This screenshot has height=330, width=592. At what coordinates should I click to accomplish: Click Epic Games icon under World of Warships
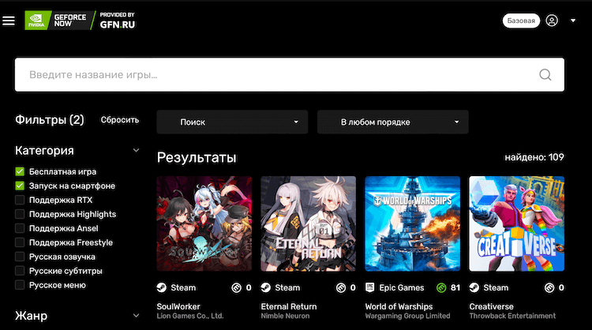[x=370, y=287]
